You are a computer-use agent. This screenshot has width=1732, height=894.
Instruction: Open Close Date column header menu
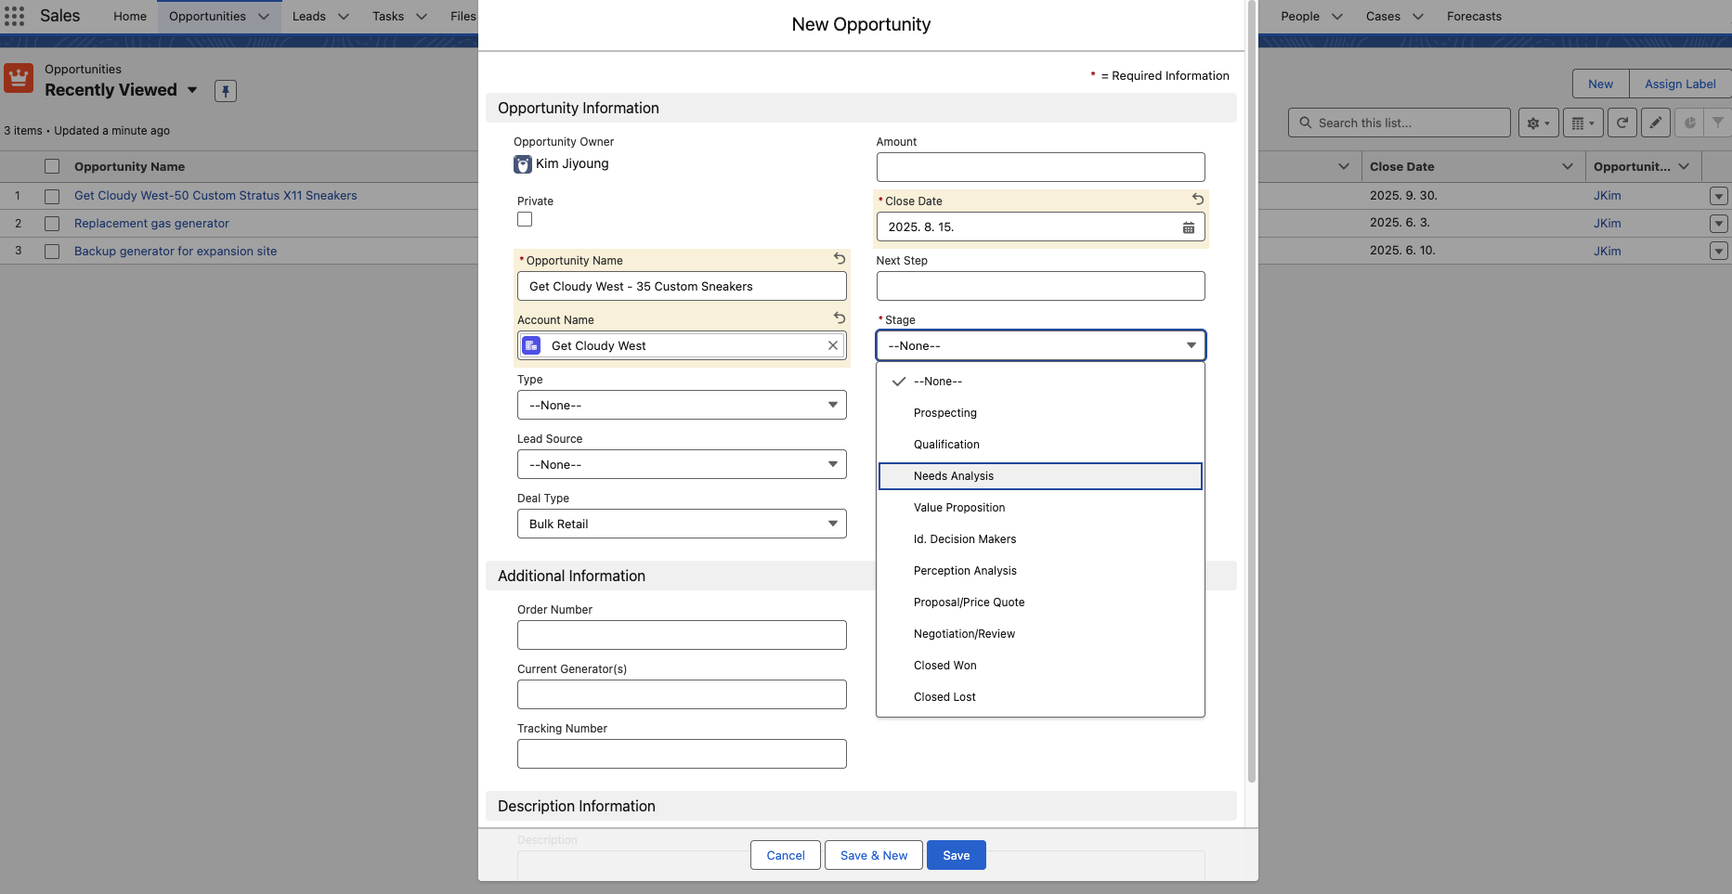tap(1568, 166)
